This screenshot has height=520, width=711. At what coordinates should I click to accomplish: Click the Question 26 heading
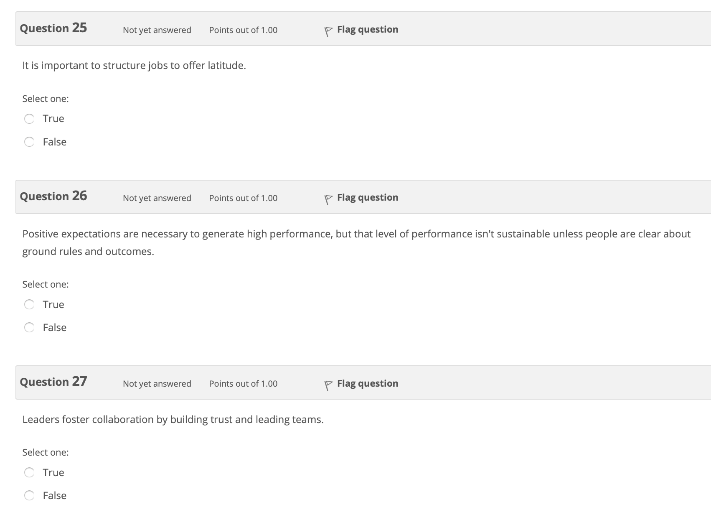tap(53, 196)
